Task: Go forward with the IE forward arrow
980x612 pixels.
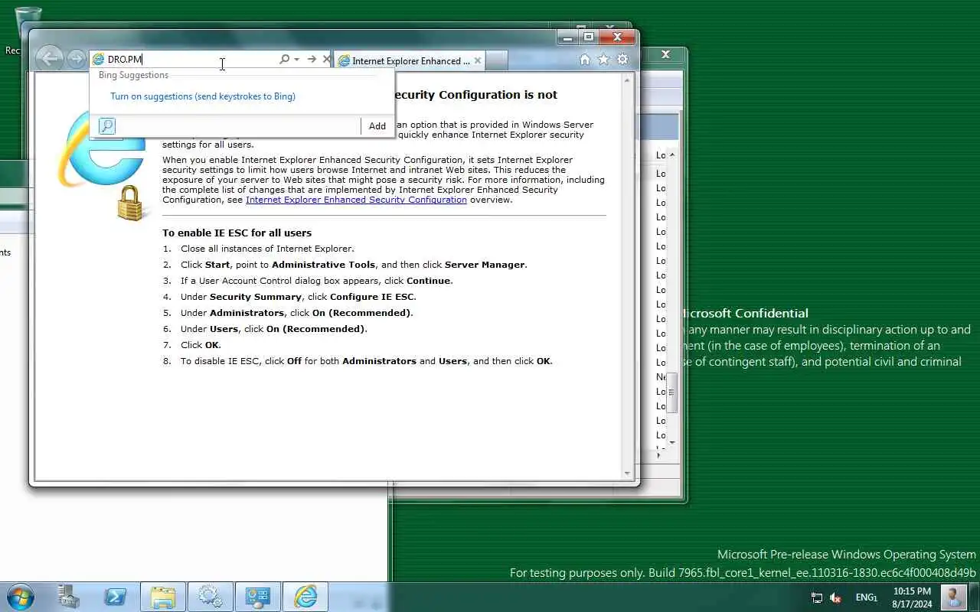Action: point(76,59)
